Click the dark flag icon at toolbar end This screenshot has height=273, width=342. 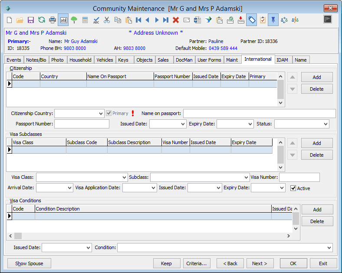327,19
